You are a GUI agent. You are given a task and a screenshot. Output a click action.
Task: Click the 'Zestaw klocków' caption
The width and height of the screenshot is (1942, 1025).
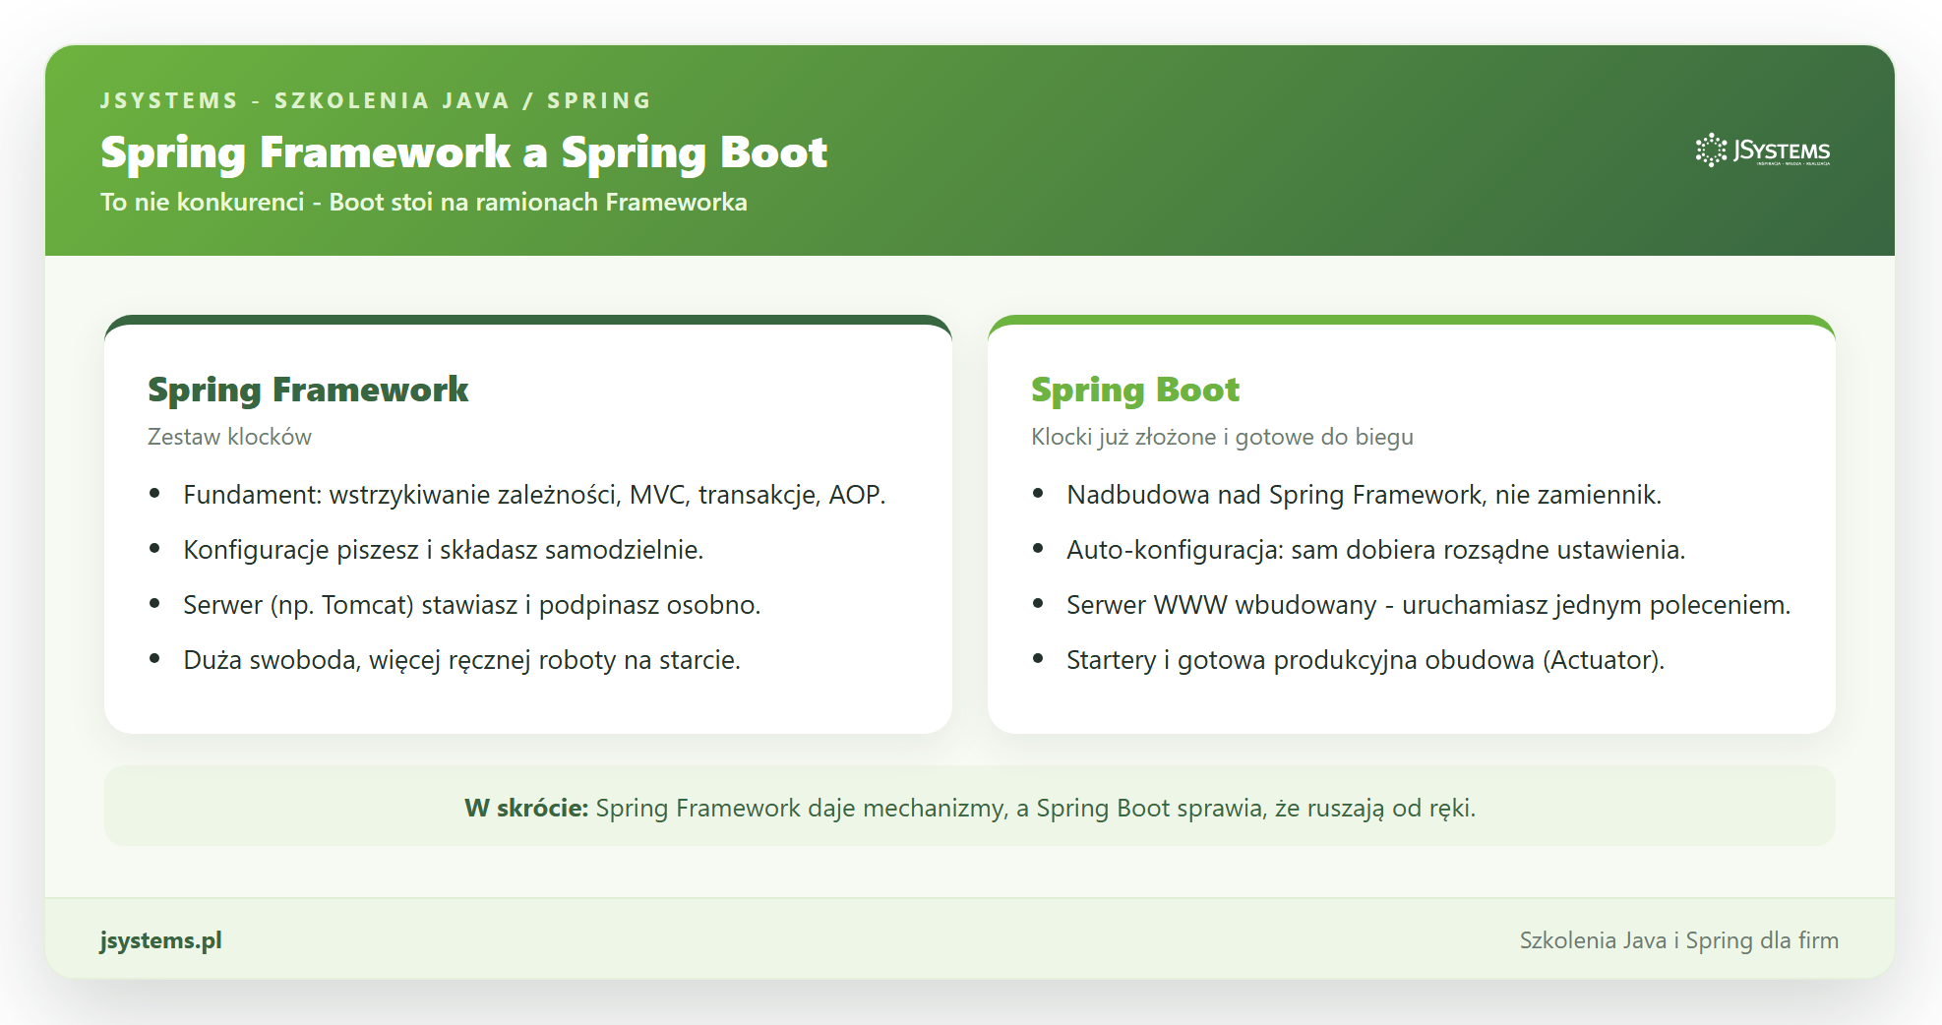coord(229,437)
